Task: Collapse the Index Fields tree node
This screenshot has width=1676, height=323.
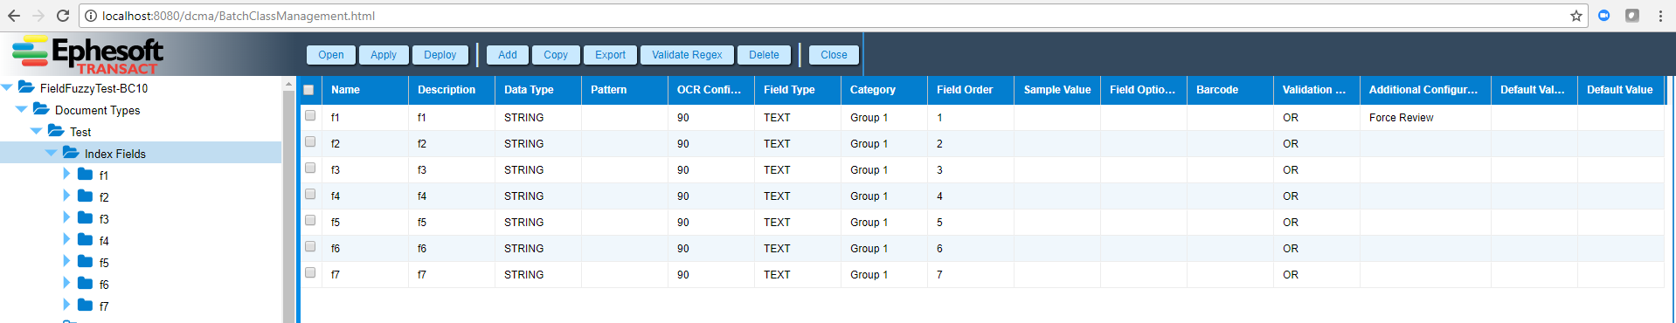Action: coord(51,153)
